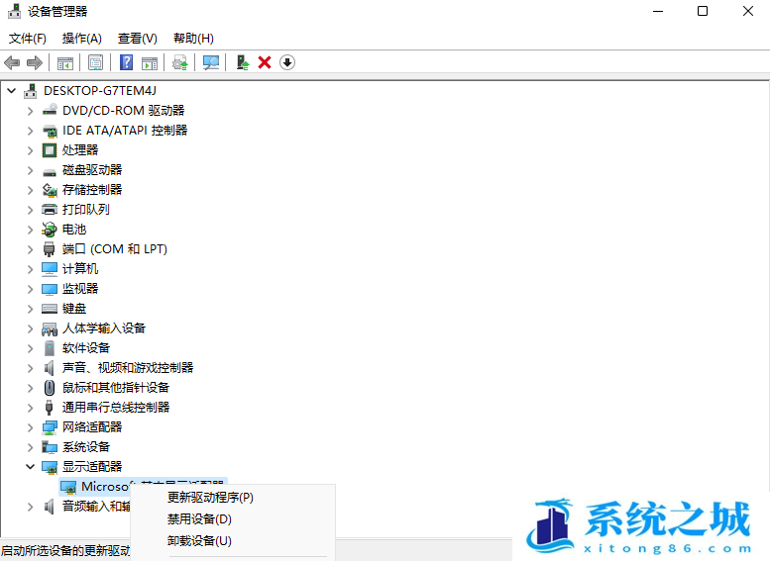Select the DESKTOP-G7TEM4J computer name

tap(100, 91)
